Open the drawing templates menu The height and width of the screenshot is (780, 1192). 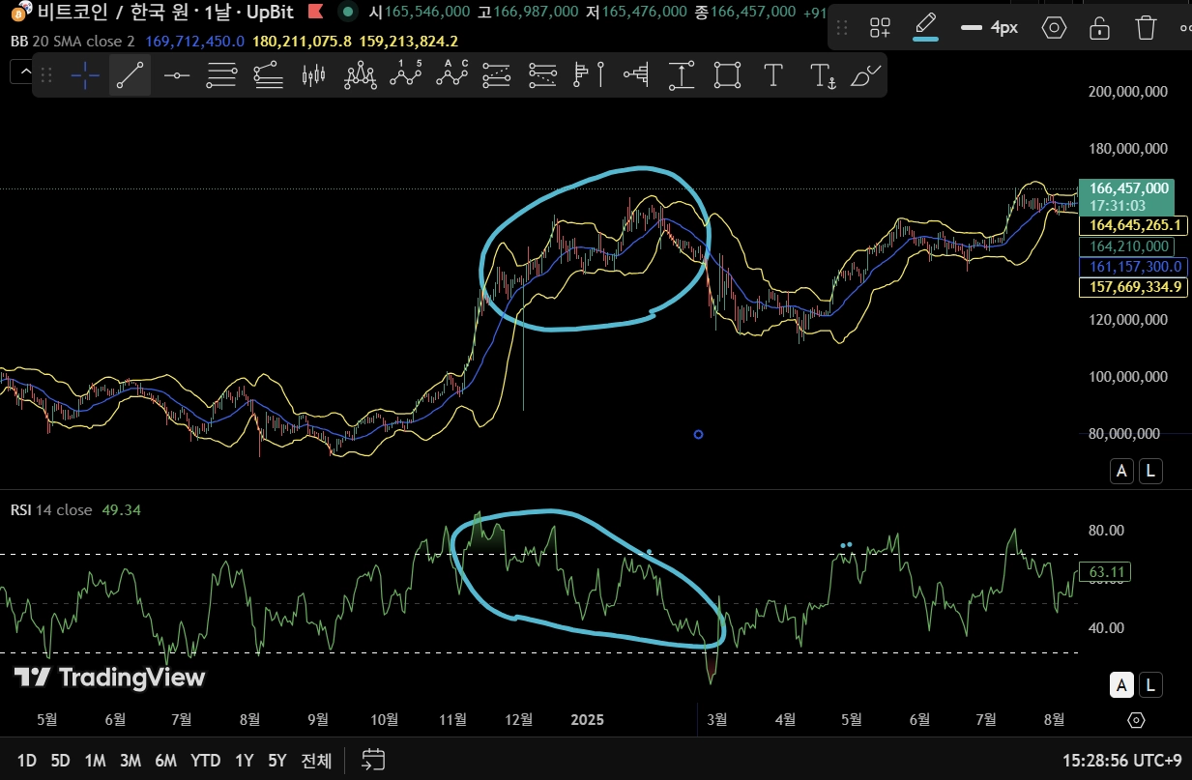(x=880, y=27)
